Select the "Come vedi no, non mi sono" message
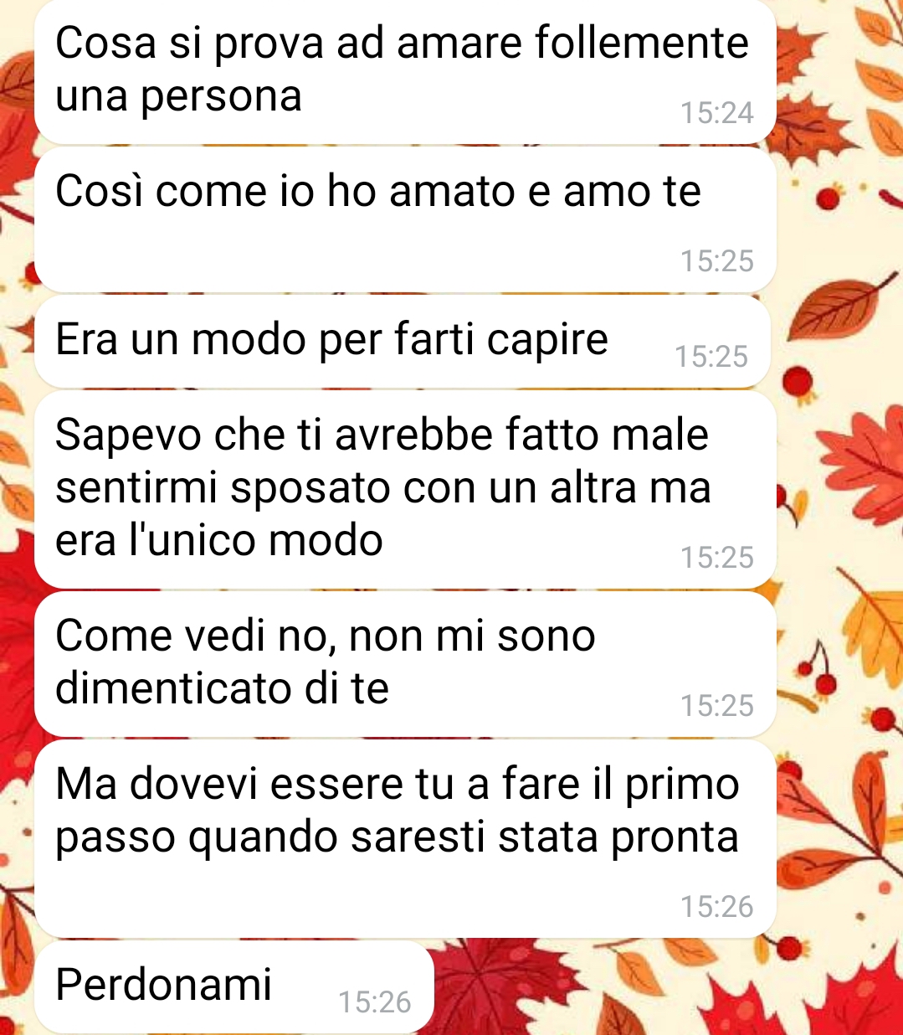This screenshot has width=903, height=1035. (x=405, y=665)
